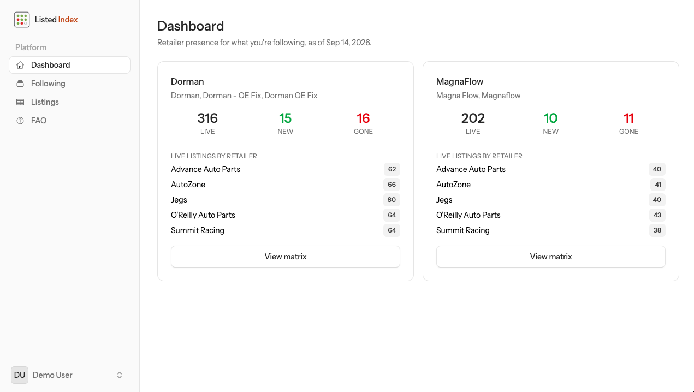Select Summit Racing in MagnaFlow card

(551, 230)
